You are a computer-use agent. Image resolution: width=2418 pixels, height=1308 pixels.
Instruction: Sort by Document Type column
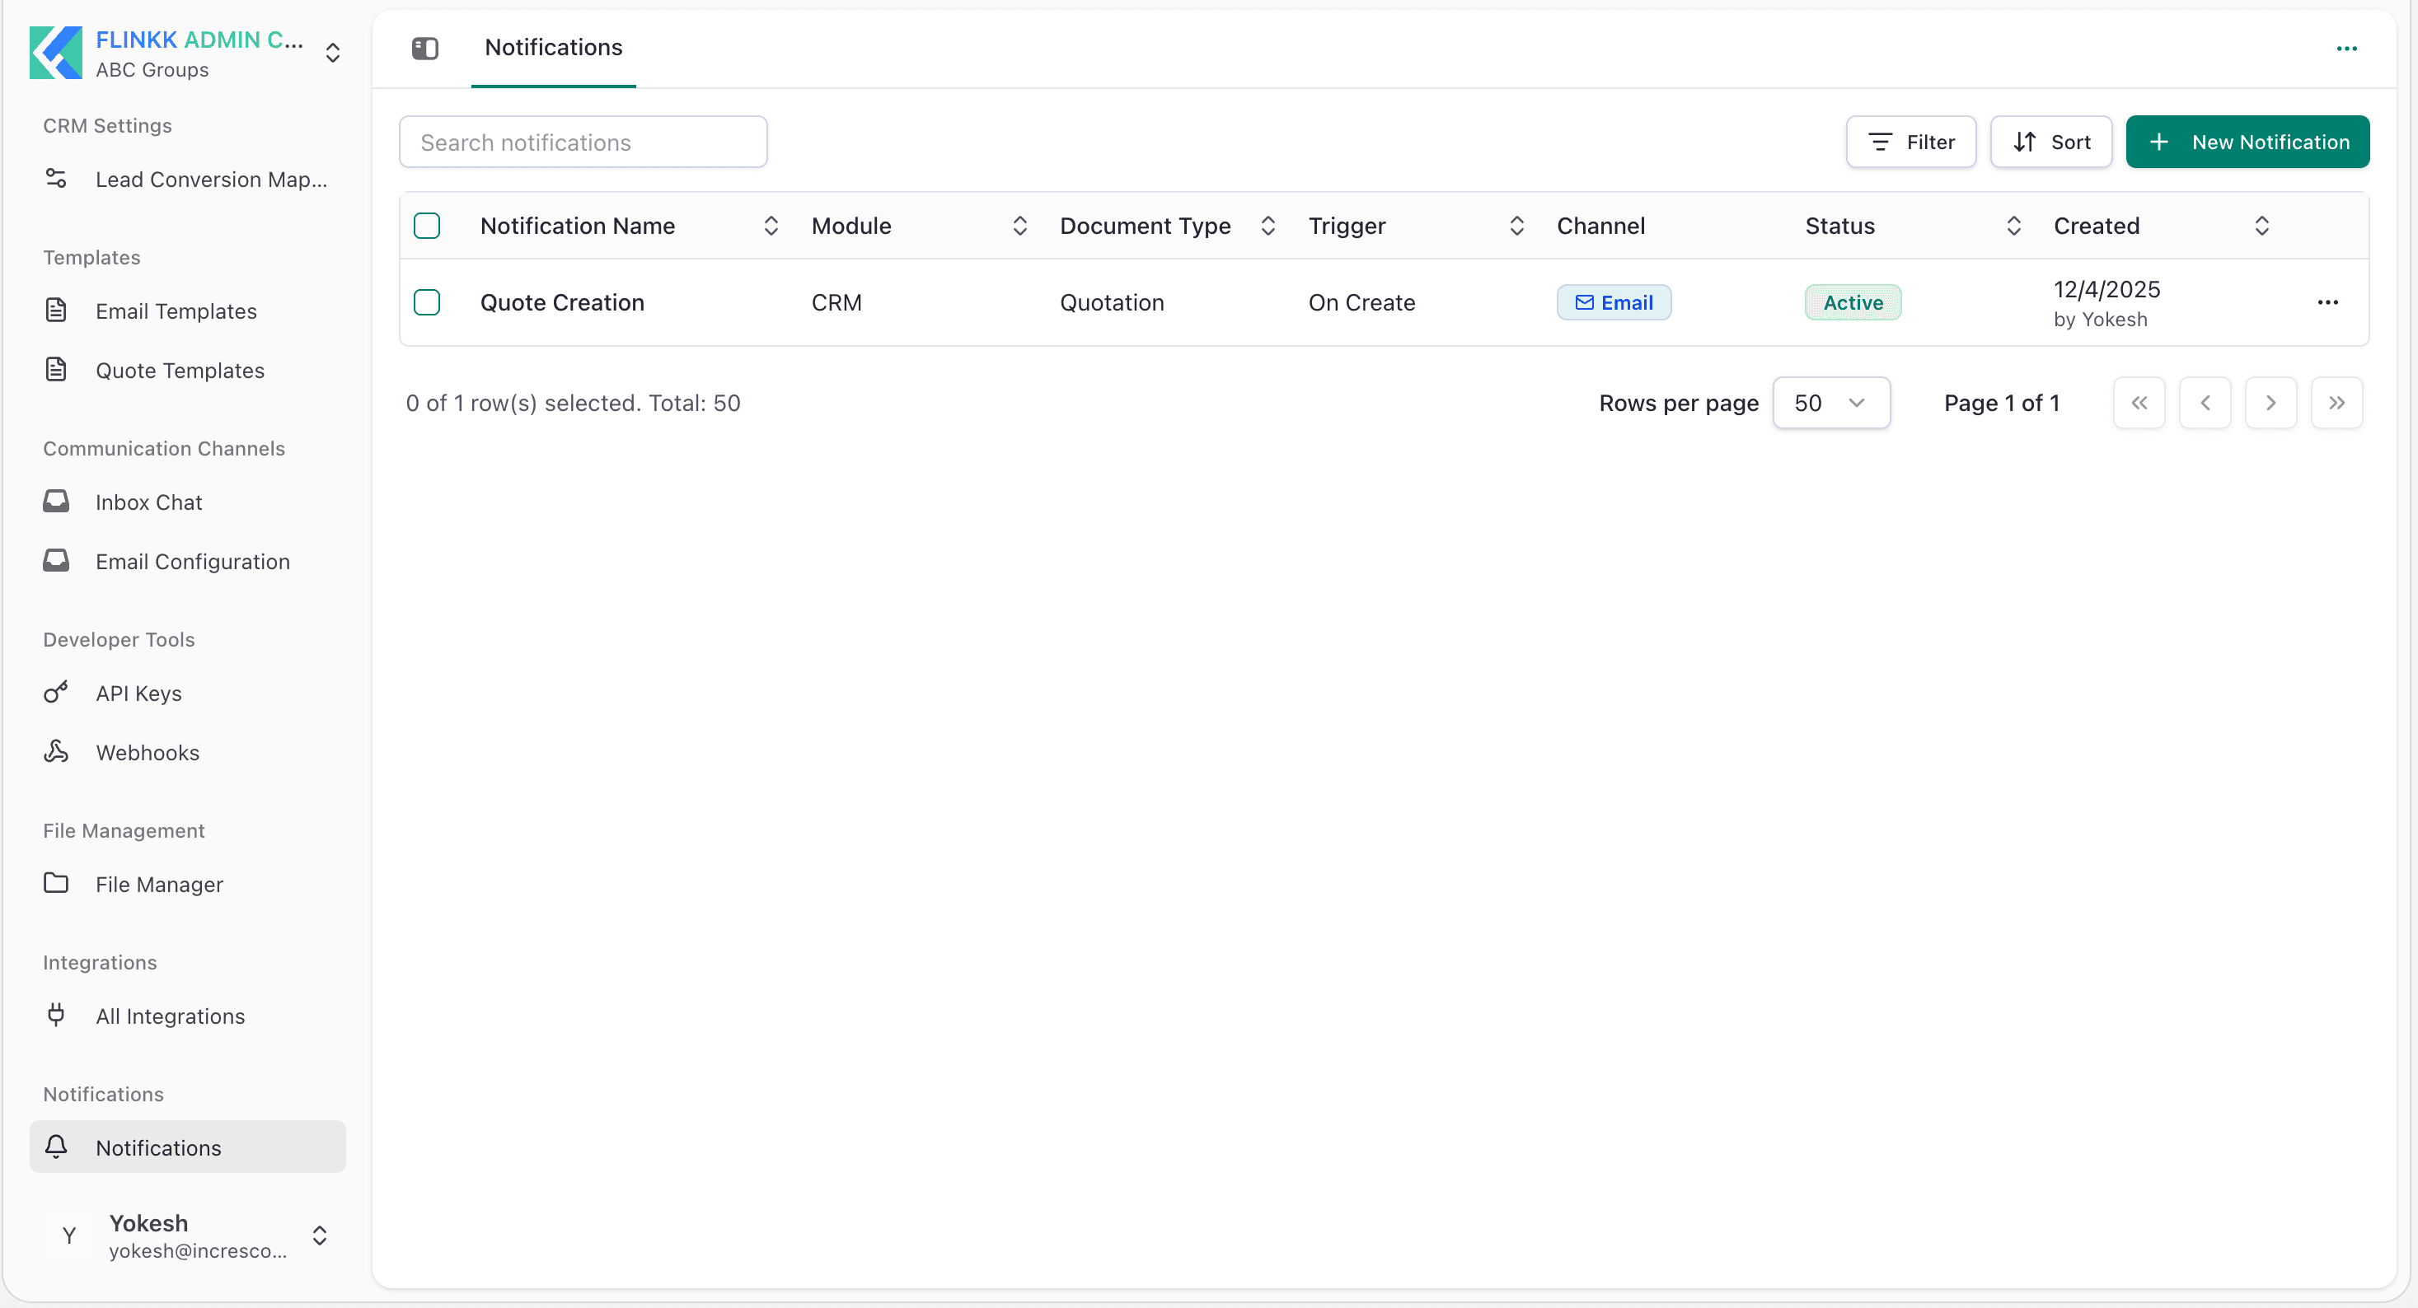pos(1268,225)
